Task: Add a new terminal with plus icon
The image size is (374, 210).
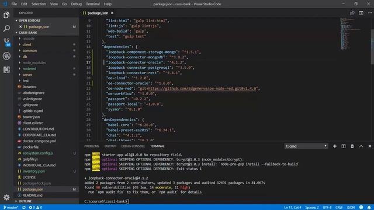Action: click(335, 146)
